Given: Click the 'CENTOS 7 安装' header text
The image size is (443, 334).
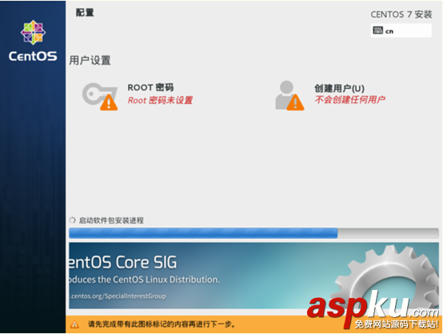Looking at the screenshot, I should (401, 14).
